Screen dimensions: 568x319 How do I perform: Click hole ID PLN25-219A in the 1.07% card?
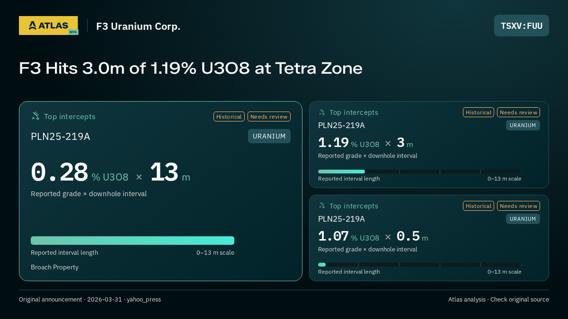(x=341, y=219)
